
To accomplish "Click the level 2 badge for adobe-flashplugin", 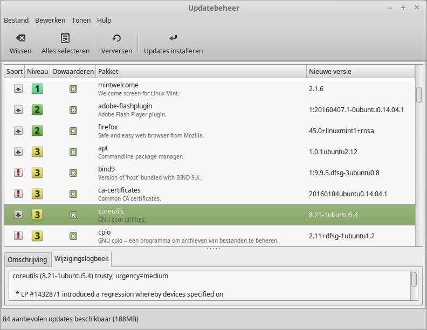I will point(37,109).
